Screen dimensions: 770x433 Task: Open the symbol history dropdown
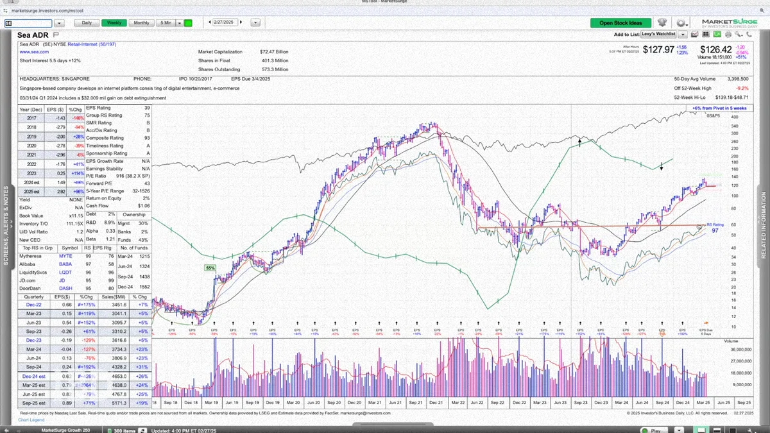(58, 22)
